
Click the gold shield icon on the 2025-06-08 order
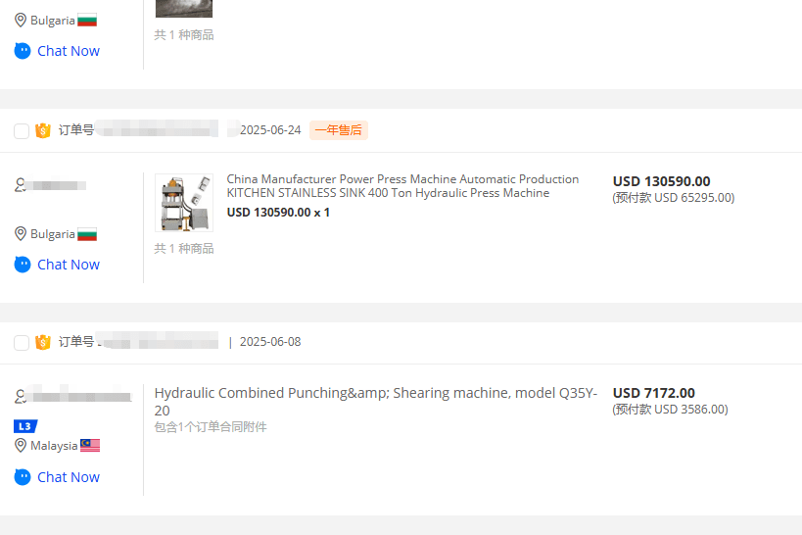(x=43, y=343)
